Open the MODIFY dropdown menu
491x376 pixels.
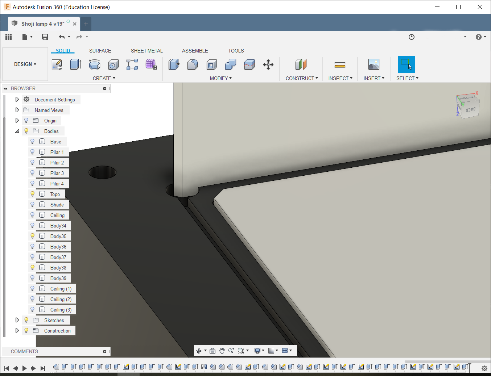(x=220, y=78)
